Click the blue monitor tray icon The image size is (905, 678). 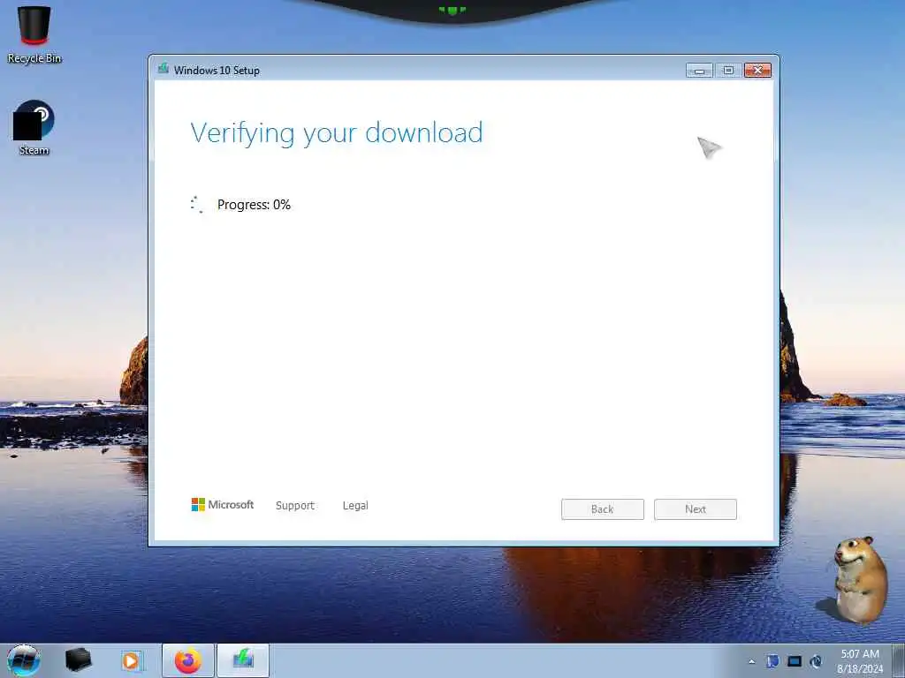click(x=795, y=661)
